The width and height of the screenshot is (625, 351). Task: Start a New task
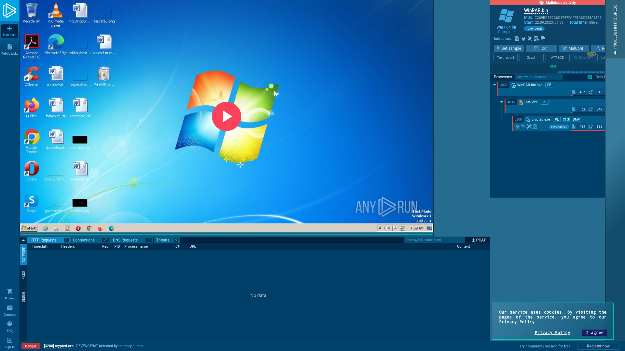[10, 31]
